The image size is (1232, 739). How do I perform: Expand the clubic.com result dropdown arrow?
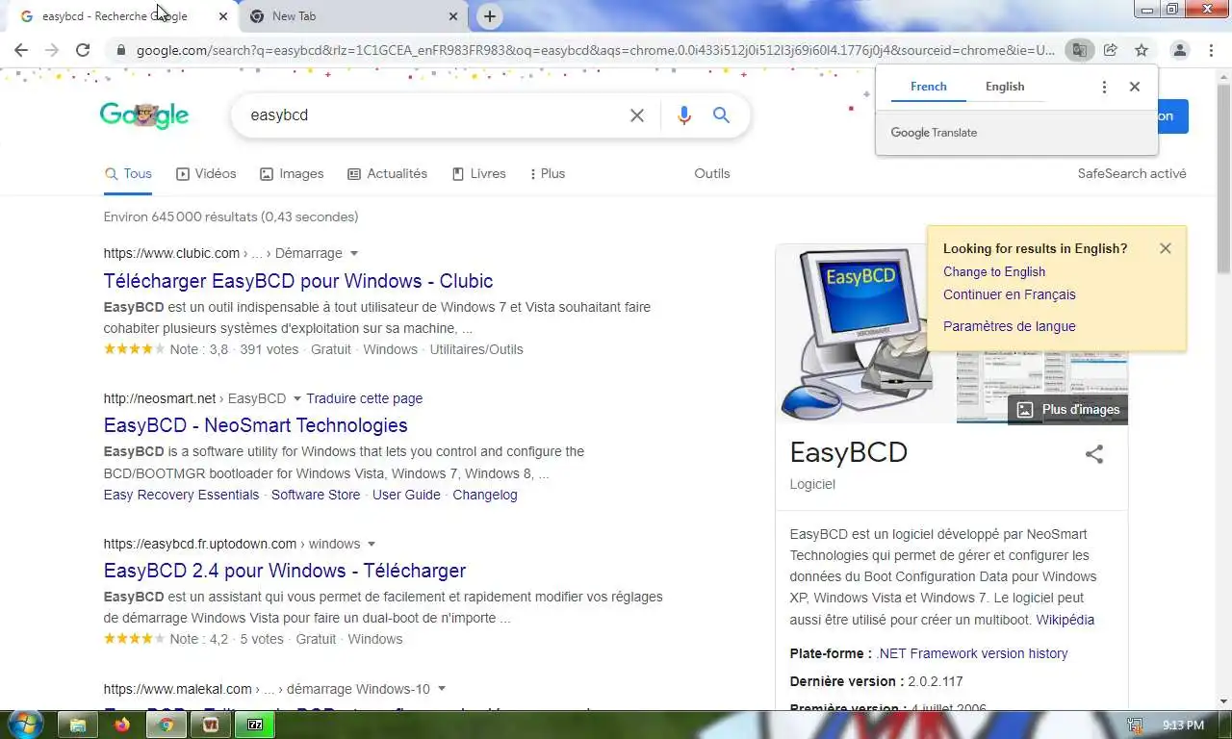click(x=353, y=254)
